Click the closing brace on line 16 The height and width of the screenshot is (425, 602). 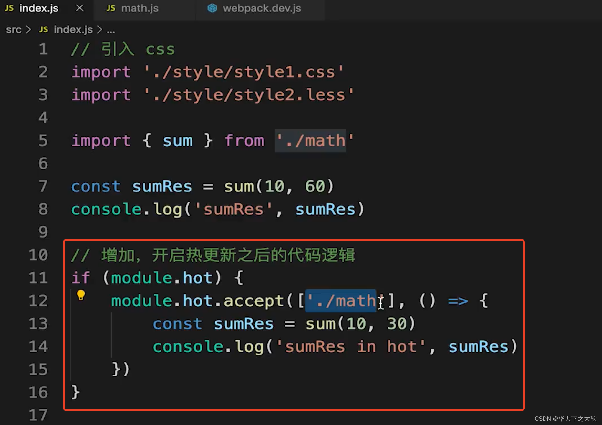[x=76, y=392]
